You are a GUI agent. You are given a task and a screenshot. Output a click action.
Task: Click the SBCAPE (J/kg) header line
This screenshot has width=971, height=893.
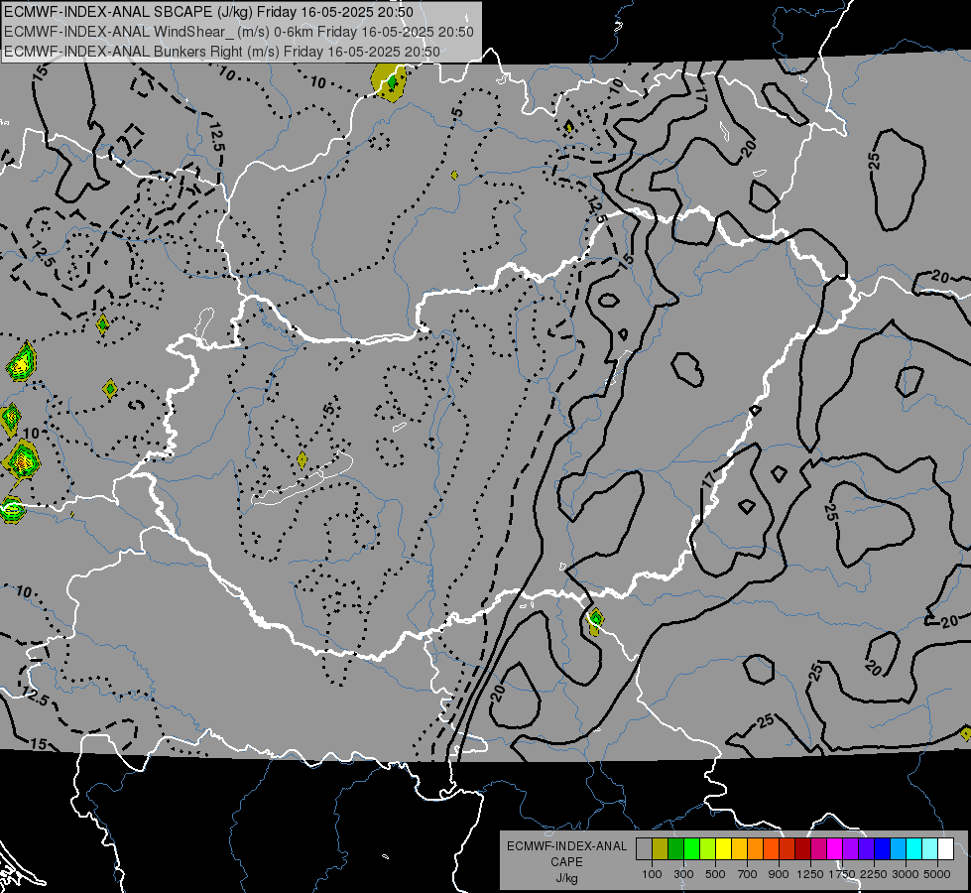tap(208, 12)
